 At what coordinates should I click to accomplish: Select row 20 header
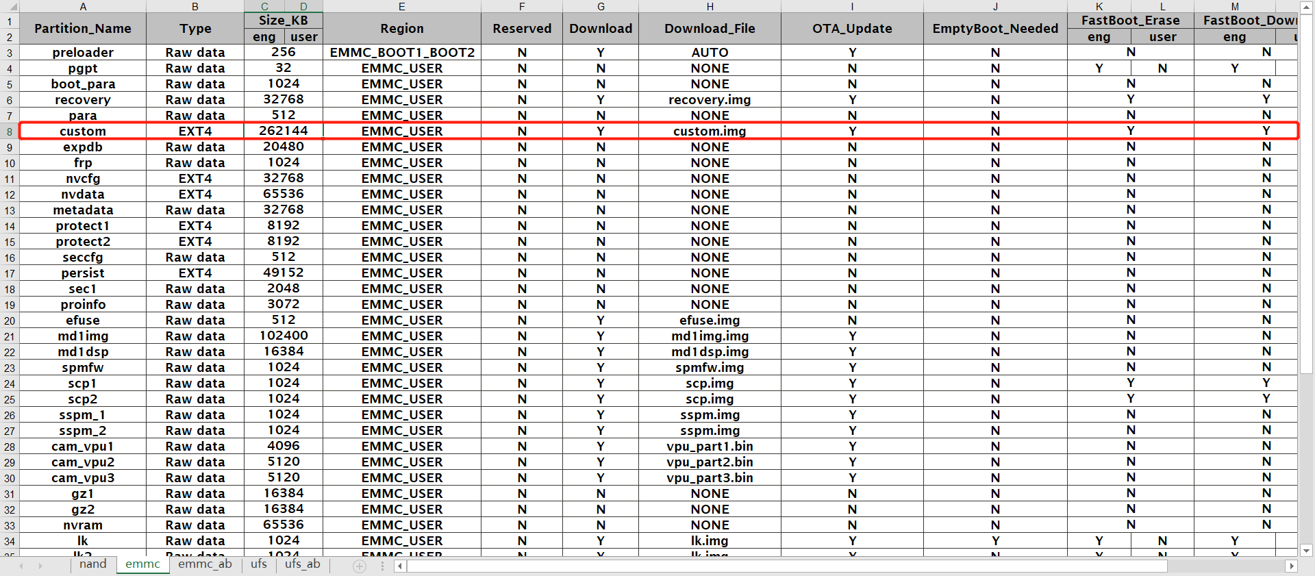tap(10, 321)
